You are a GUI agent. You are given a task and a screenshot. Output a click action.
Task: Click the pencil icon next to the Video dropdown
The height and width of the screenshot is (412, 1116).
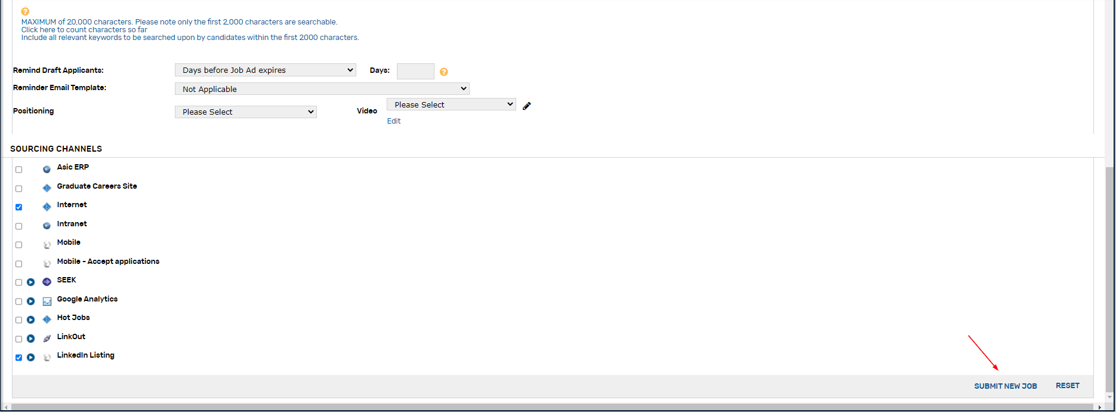tap(526, 106)
